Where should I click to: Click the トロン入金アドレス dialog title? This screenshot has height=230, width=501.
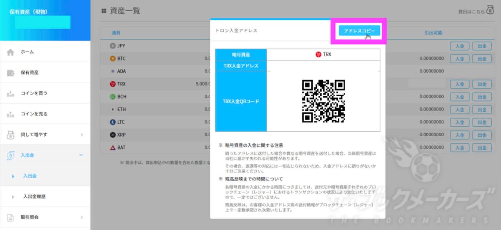[236, 31]
